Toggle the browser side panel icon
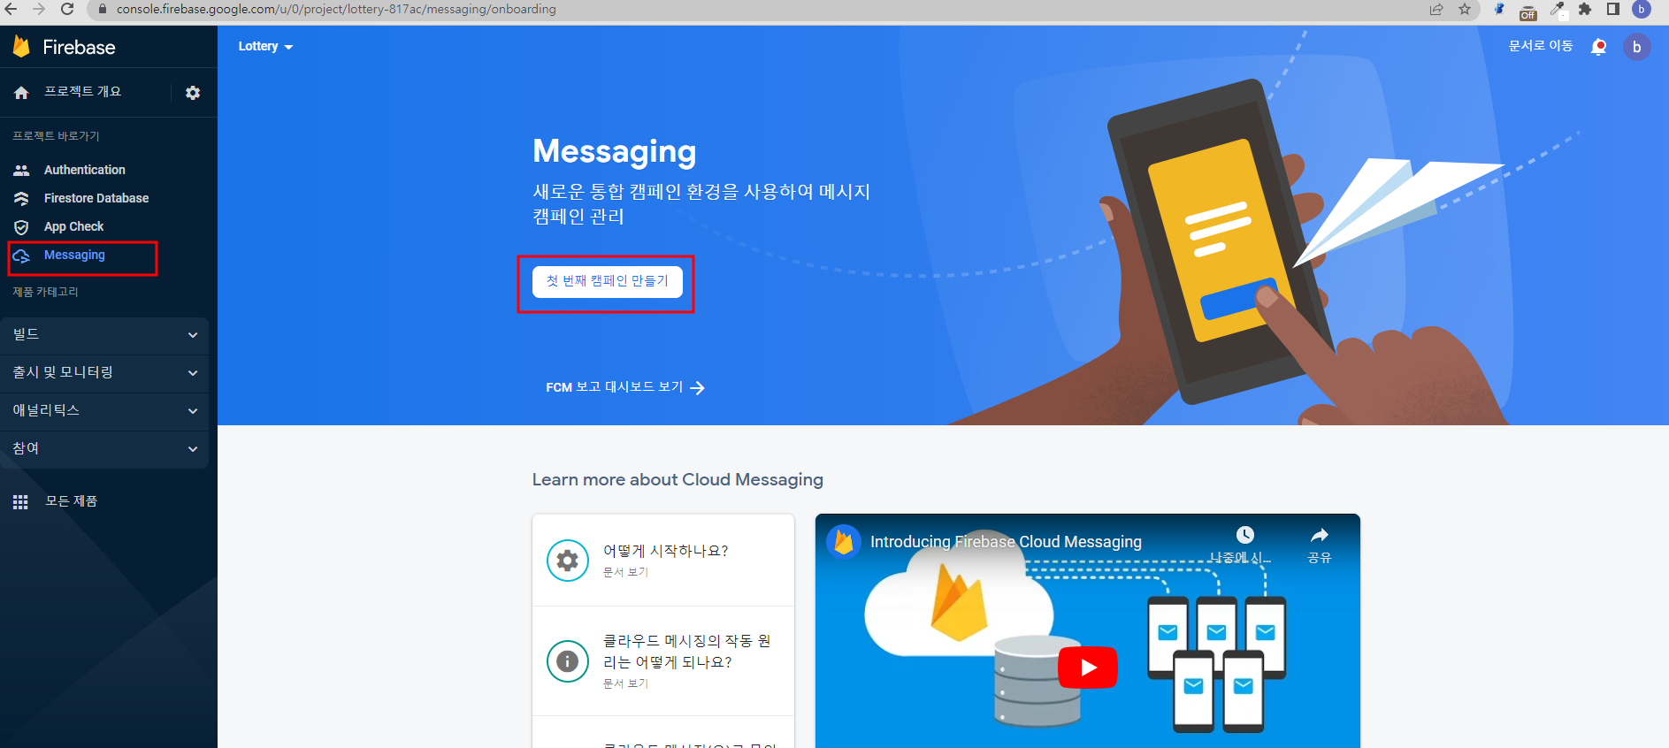Image resolution: width=1669 pixels, height=748 pixels. click(x=1613, y=9)
